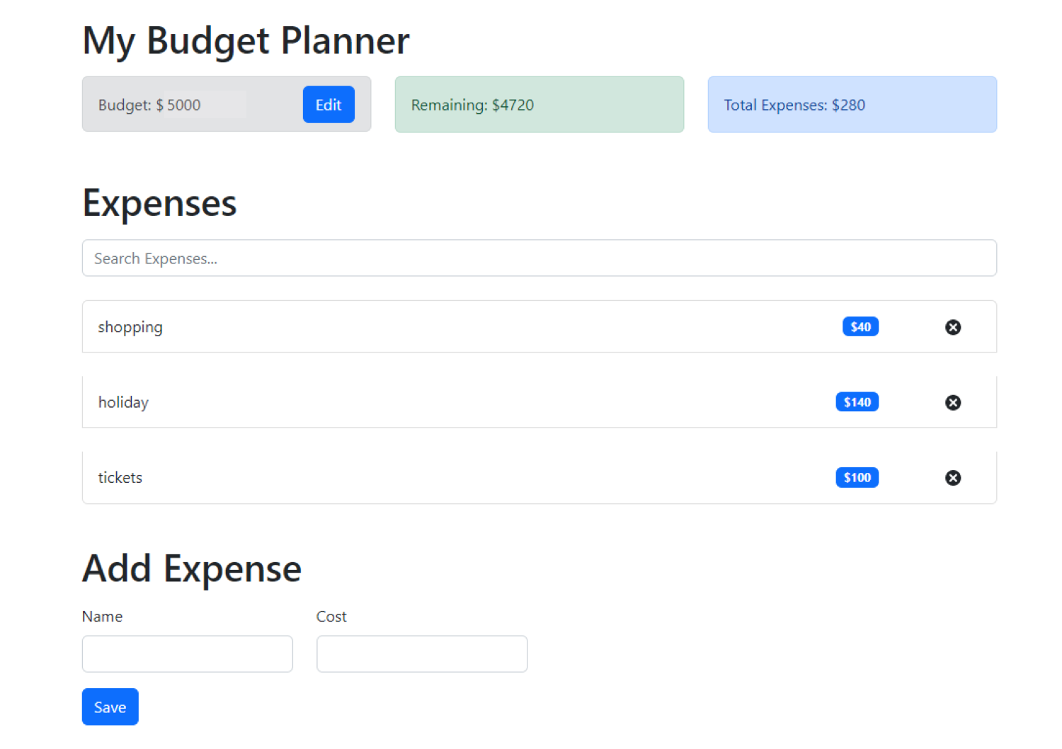
Task: Click the Add Expense heading
Action: point(192,568)
